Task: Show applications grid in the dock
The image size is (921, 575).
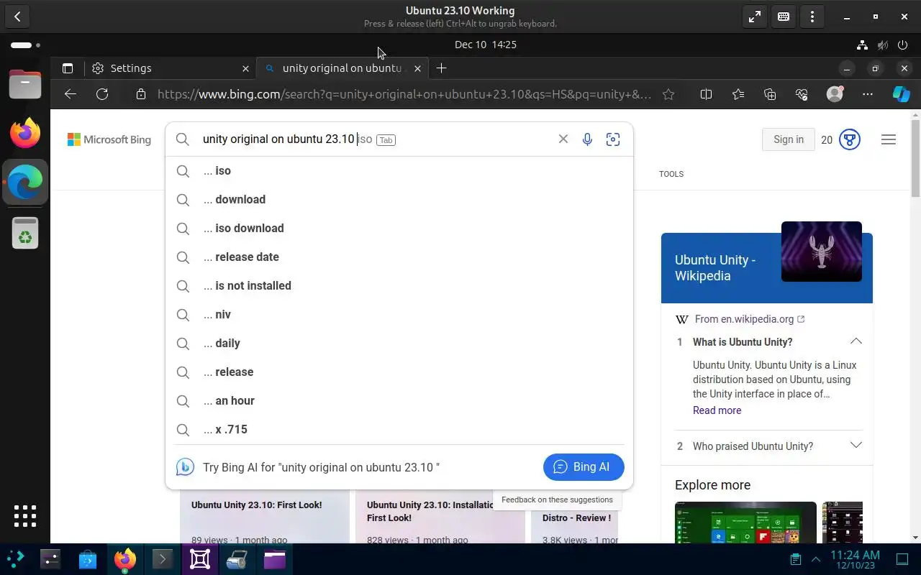Action: 25,516
